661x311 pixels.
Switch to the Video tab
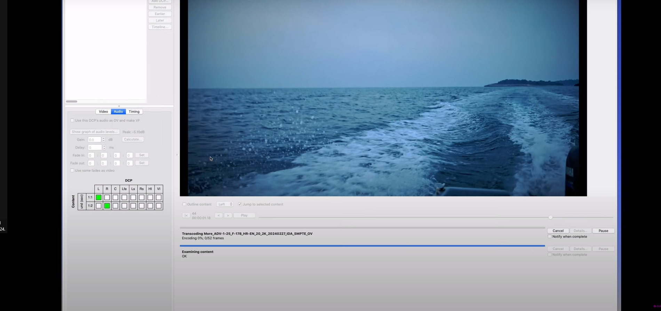point(103,112)
